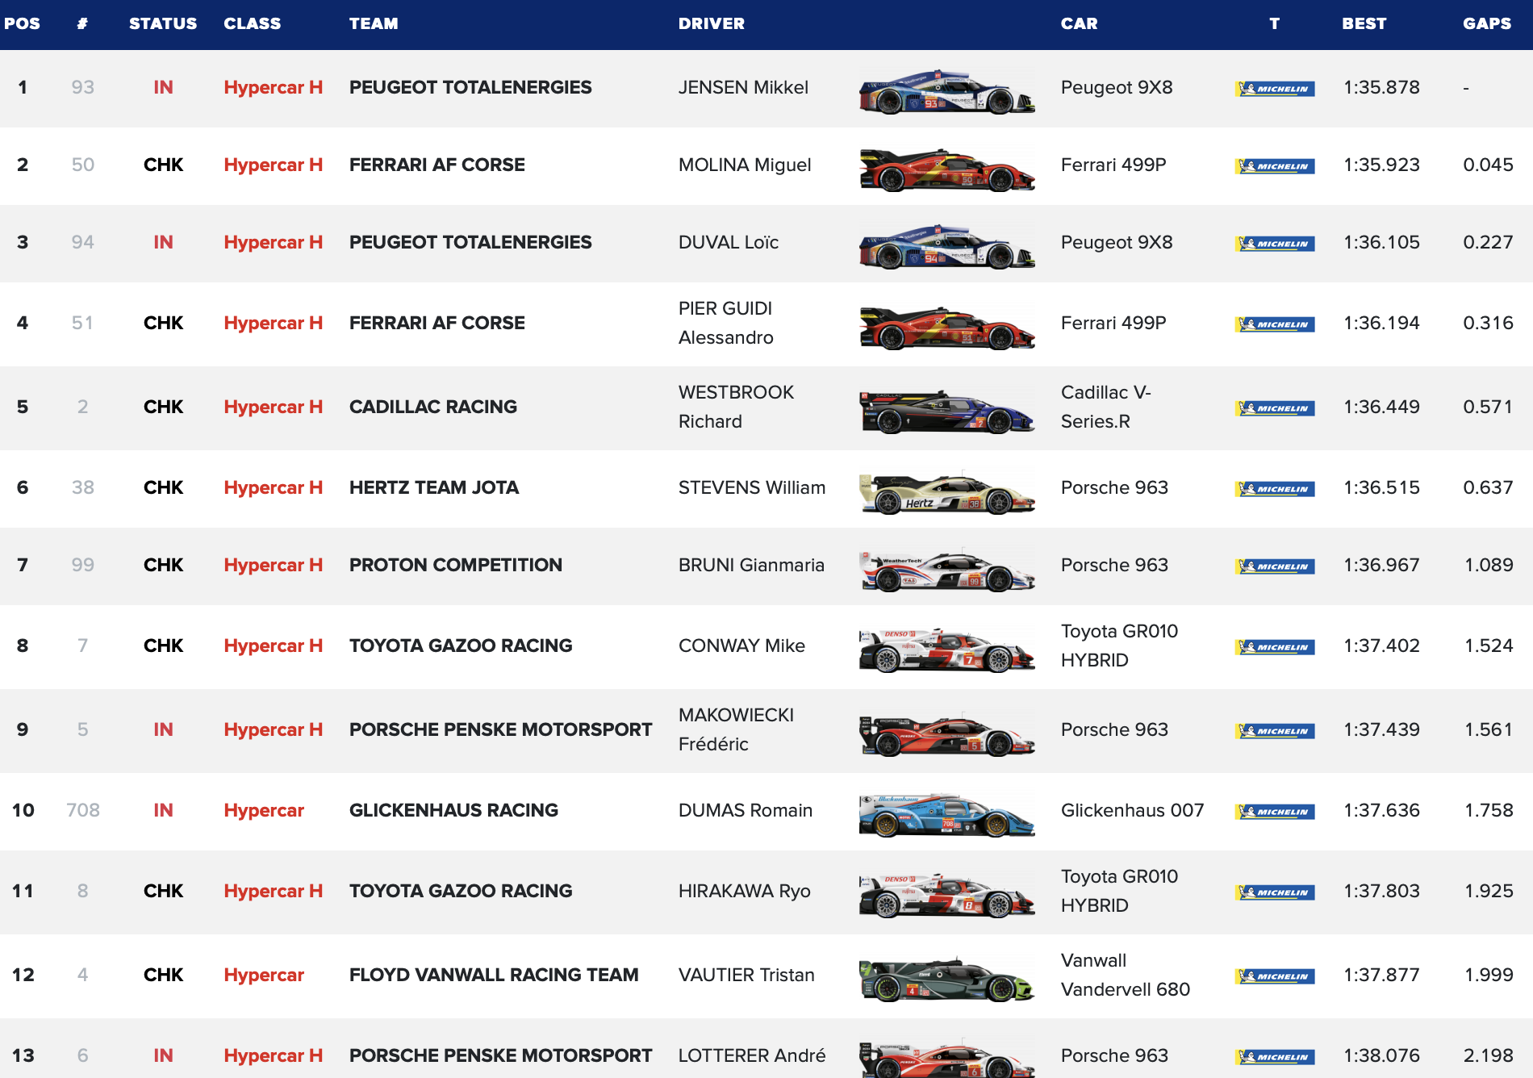The image size is (1533, 1078).
Task: Click team name FLOYD VANWALL RACING TEAM
Action: click(x=494, y=975)
